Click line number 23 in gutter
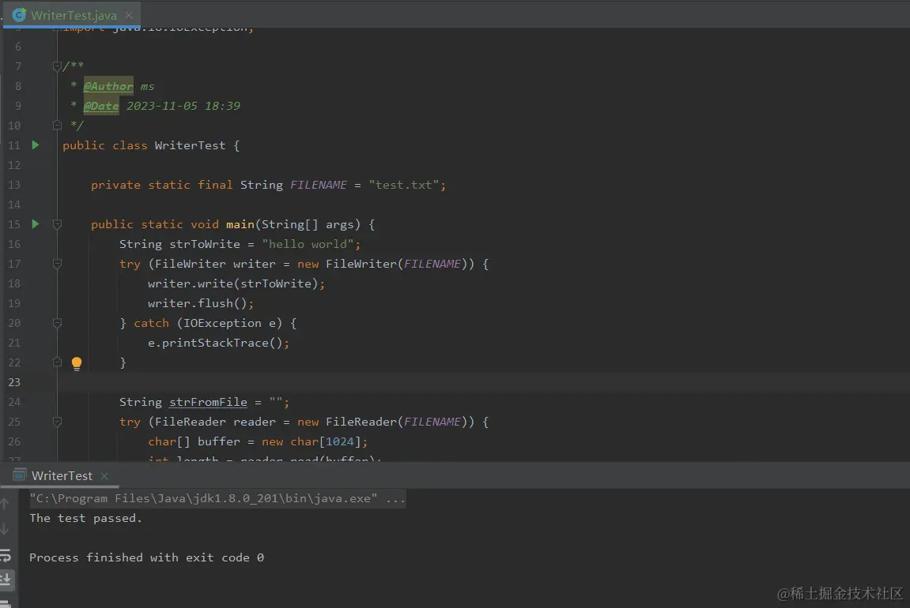Screen dimensions: 910x608 tap(14, 382)
